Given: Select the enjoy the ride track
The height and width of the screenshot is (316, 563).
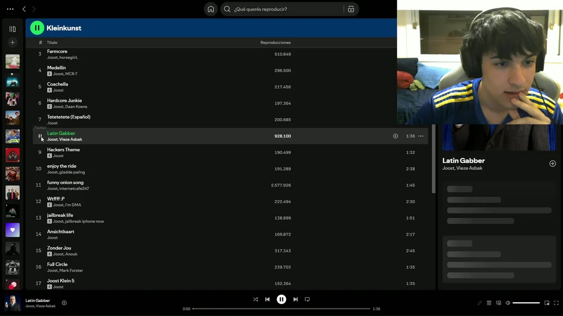Looking at the screenshot, I should (62, 166).
